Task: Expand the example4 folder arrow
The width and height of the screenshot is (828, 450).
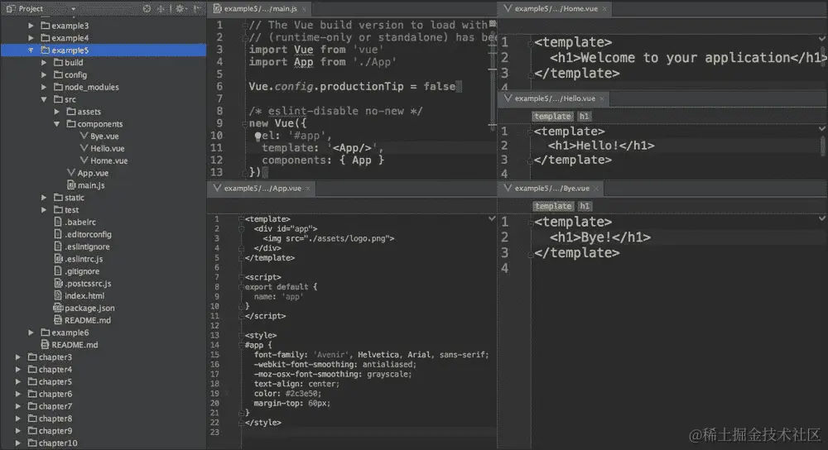Action: (31, 37)
